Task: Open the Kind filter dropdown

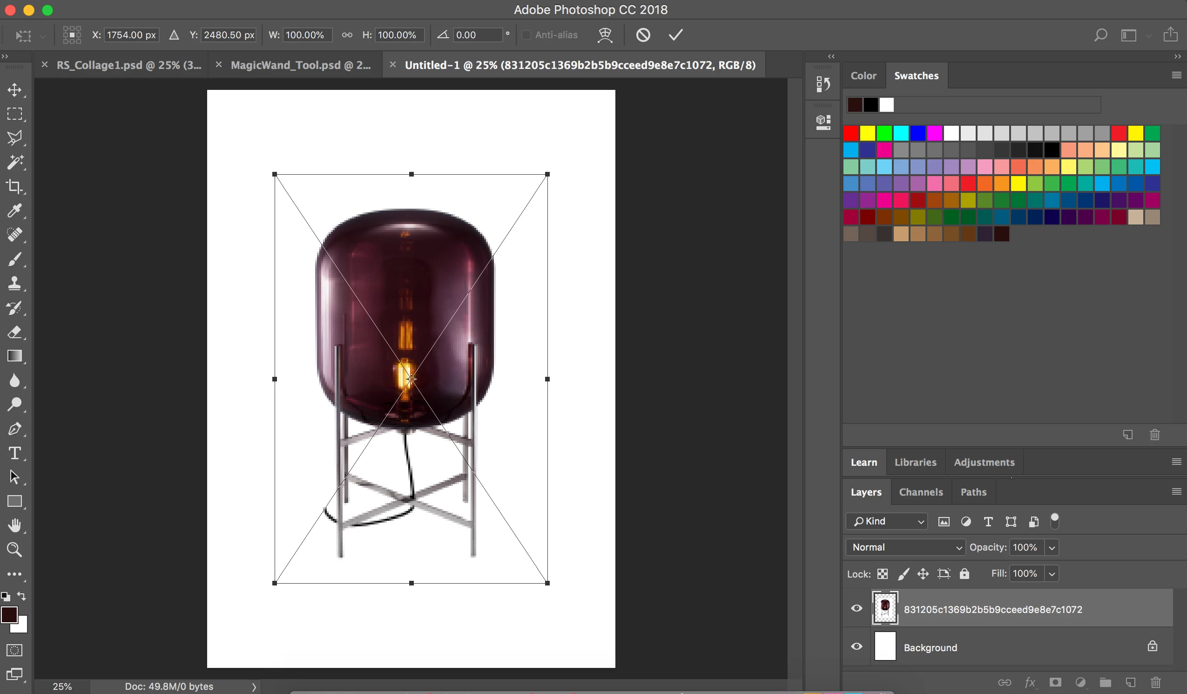Action: (887, 522)
